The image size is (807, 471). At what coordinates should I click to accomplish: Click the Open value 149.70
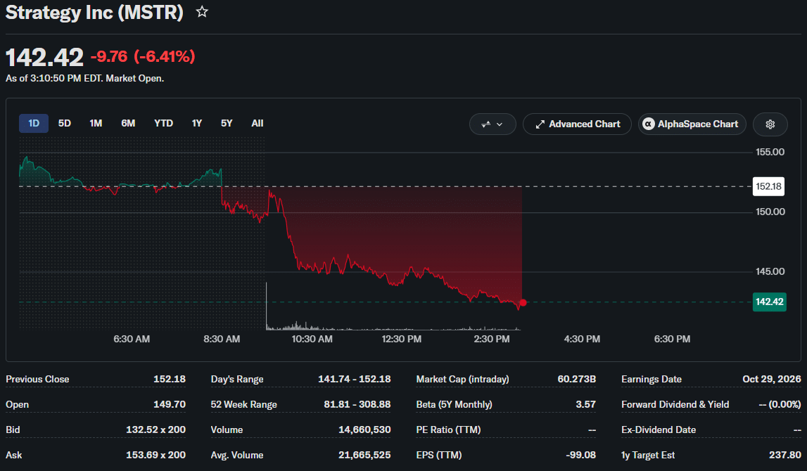(170, 405)
